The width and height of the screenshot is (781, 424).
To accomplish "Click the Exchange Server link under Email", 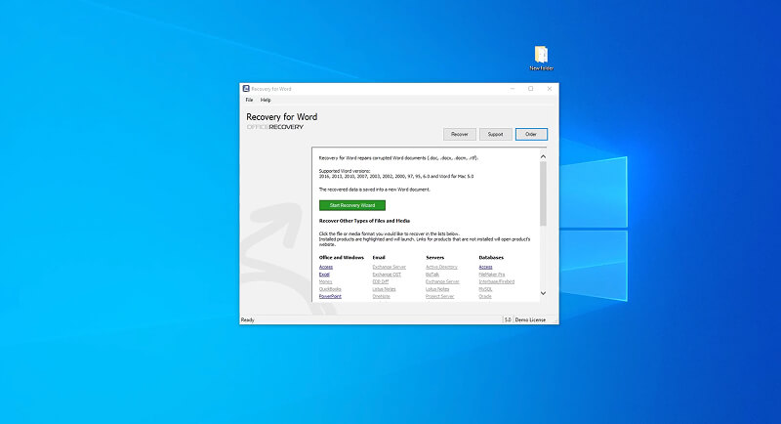I will [389, 267].
